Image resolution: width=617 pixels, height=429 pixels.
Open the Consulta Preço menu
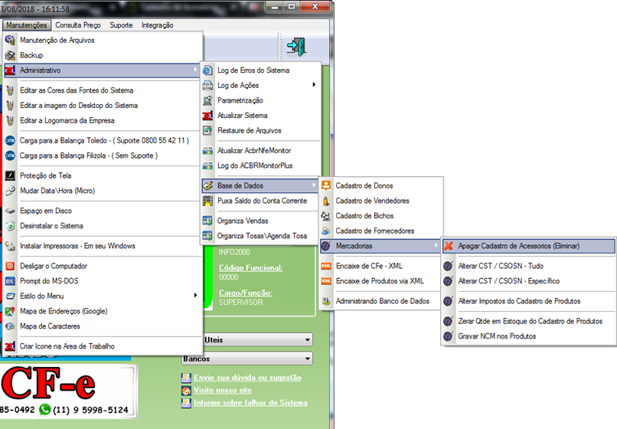click(80, 25)
